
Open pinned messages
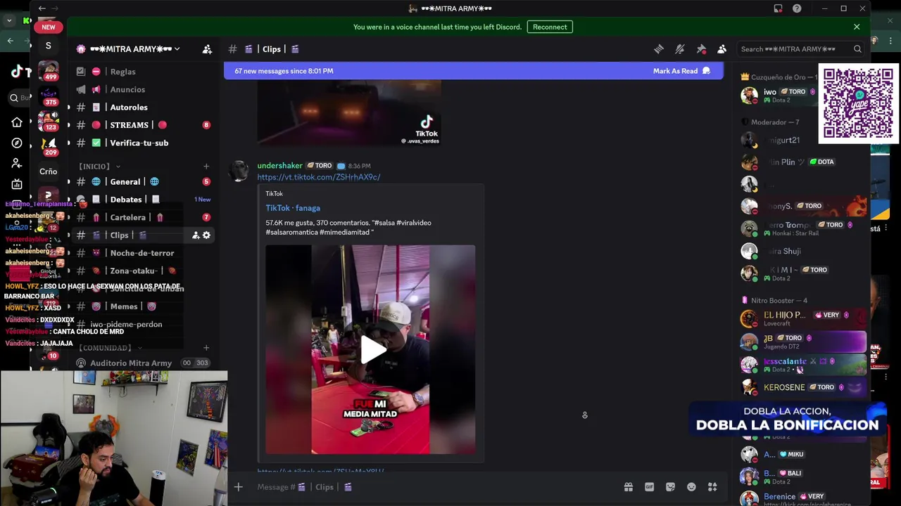point(701,49)
